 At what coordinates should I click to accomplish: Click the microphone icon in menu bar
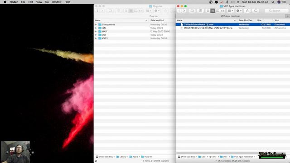tap(227, 2)
